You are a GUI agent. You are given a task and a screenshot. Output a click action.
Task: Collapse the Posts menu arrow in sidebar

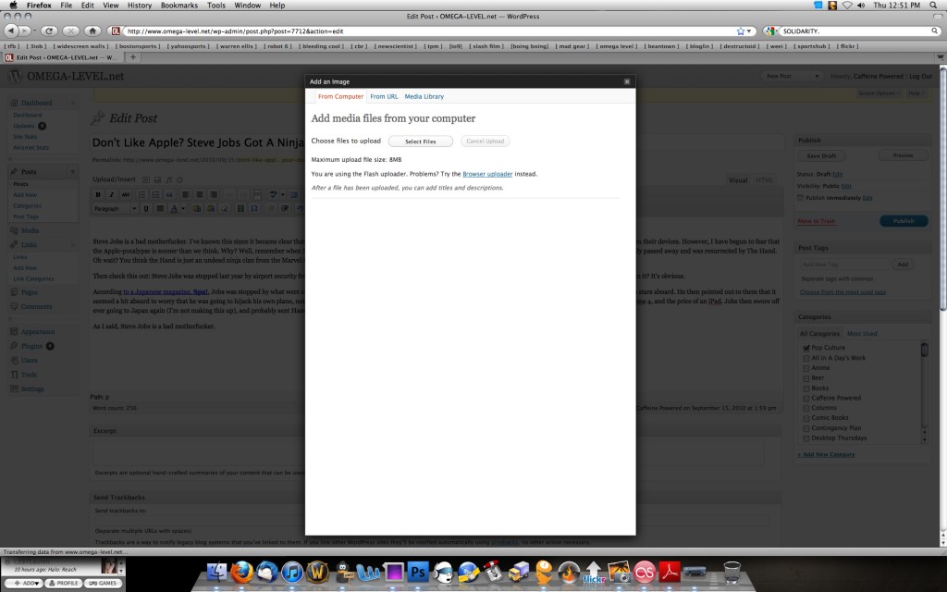[72, 172]
